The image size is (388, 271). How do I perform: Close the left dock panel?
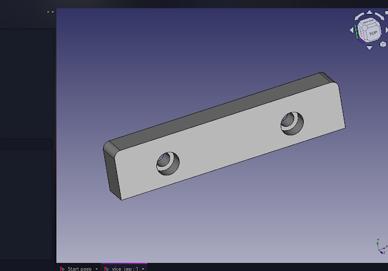tap(53, 12)
